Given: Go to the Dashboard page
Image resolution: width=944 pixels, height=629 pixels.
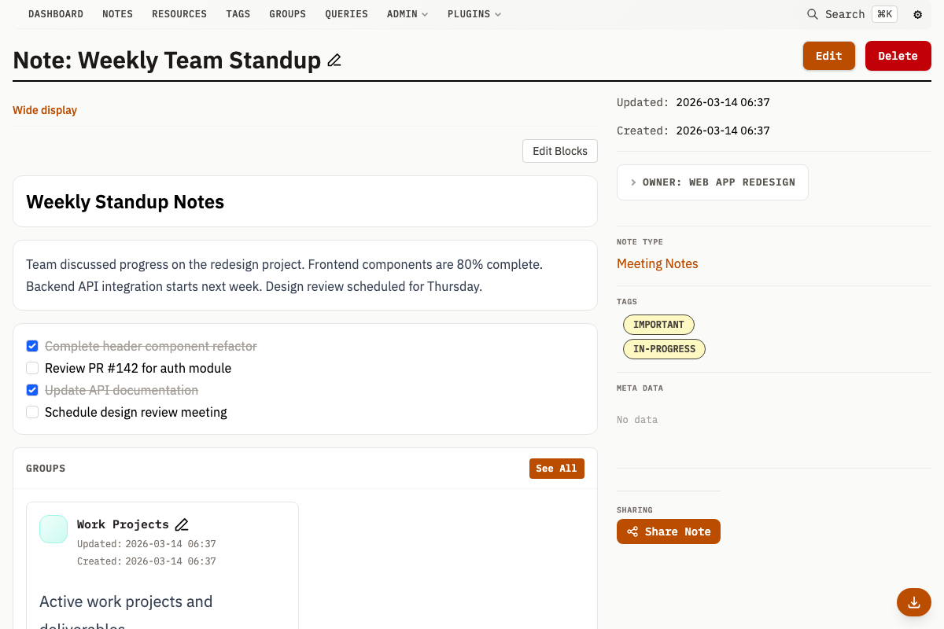Looking at the screenshot, I should pos(55,14).
